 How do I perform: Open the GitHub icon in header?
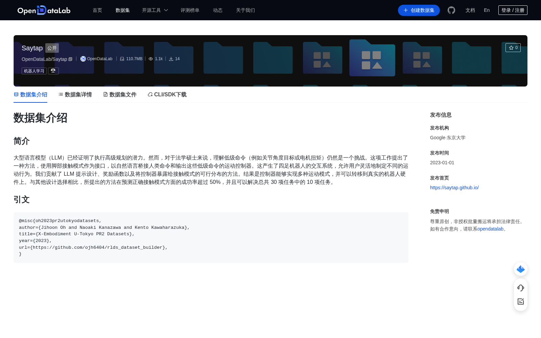click(x=451, y=10)
